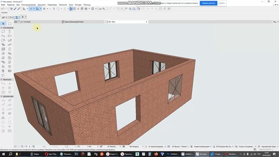Open the Помощь menu
The image size is (279, 157).
(x=87, y=5)
